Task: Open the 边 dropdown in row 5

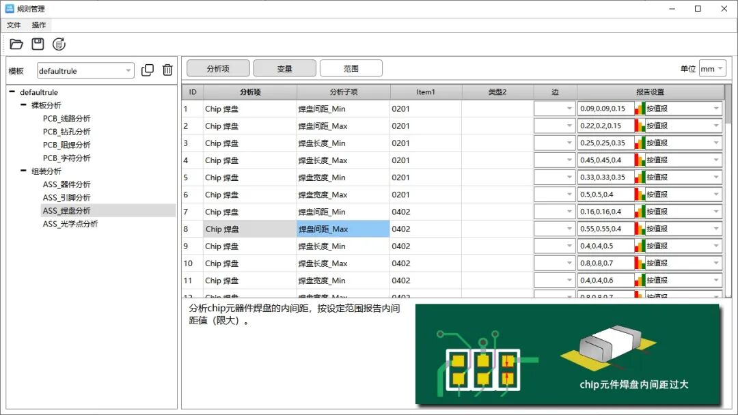Action: coord(554,177)
